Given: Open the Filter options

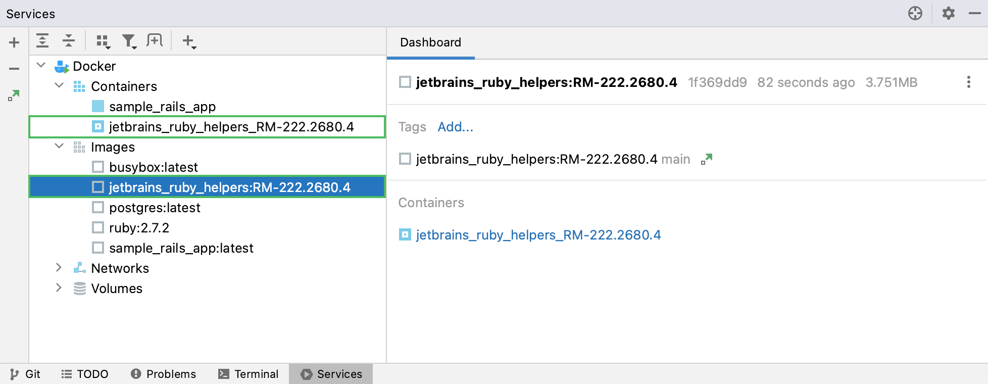Looking at the screenshot, I should point(129,41).
